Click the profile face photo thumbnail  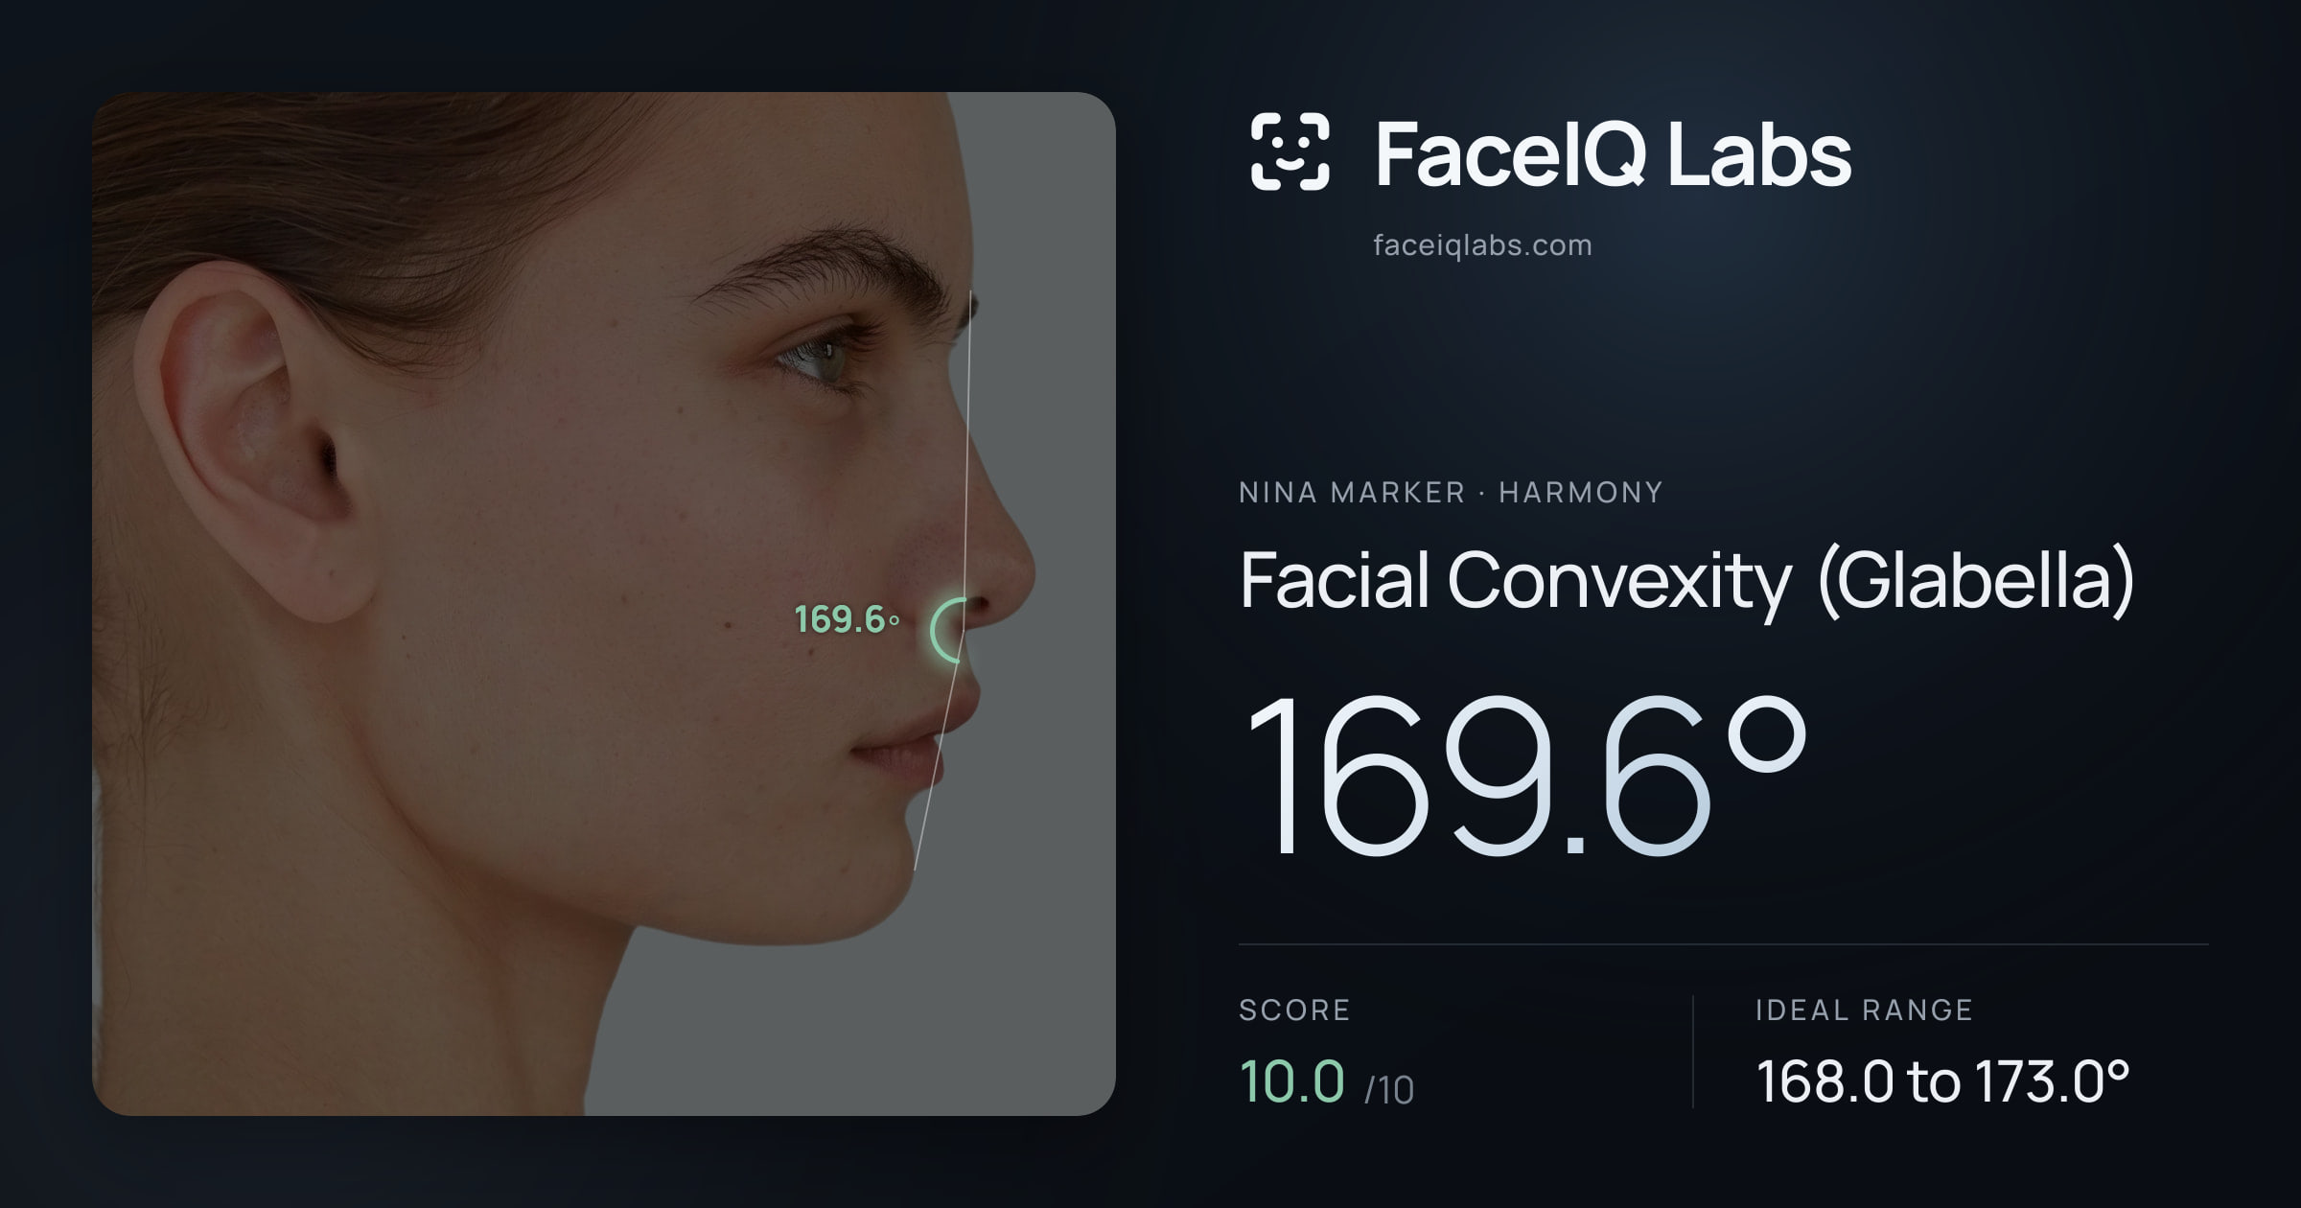604,604
